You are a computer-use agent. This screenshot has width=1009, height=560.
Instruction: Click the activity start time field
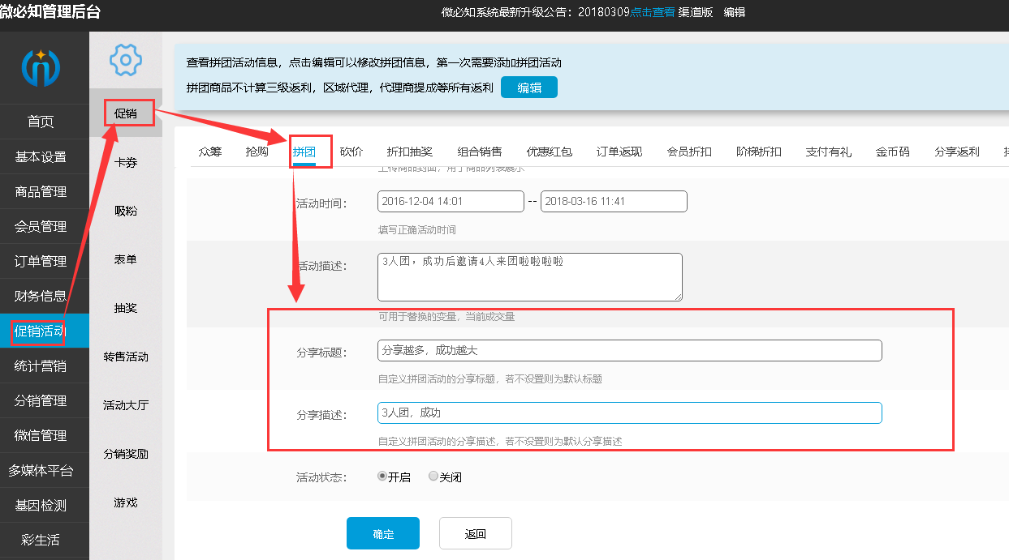coord(451,201)
